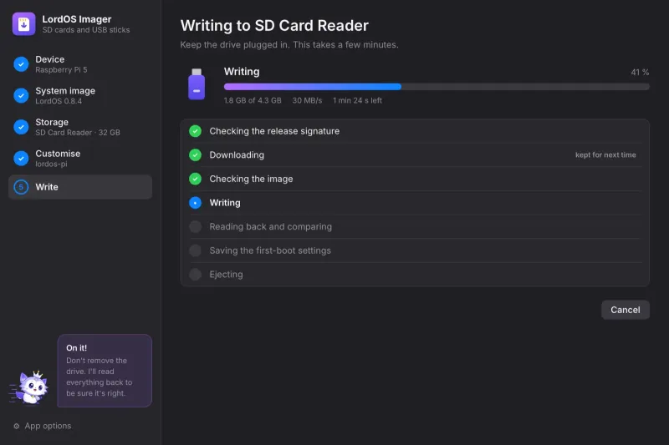Image resolution: width=669 pixels, height=445 pixels.
Task: Click the 'Raspberry Pi 5' device label
Action: click(61, 70)
